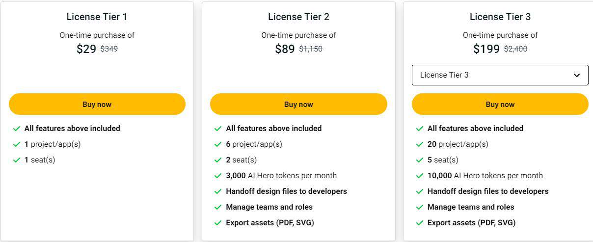Click '1 project/app(s)' feature text

53,144
